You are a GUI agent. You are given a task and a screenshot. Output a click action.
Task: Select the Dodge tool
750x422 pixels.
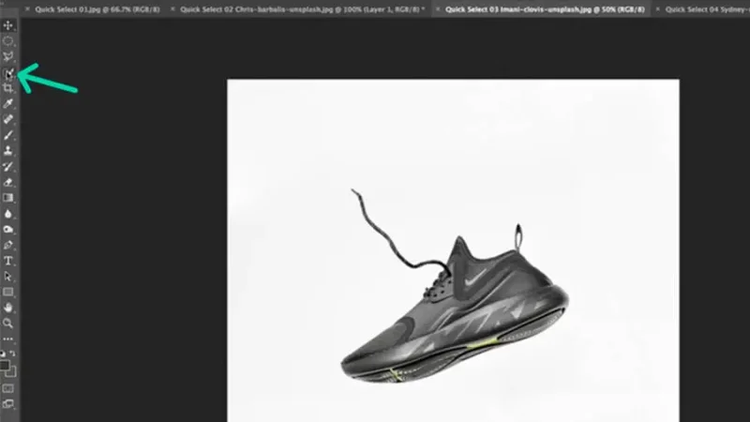[7, 229]
